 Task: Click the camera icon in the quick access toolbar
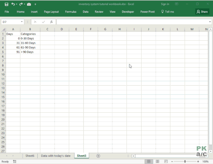click(29, 4)
